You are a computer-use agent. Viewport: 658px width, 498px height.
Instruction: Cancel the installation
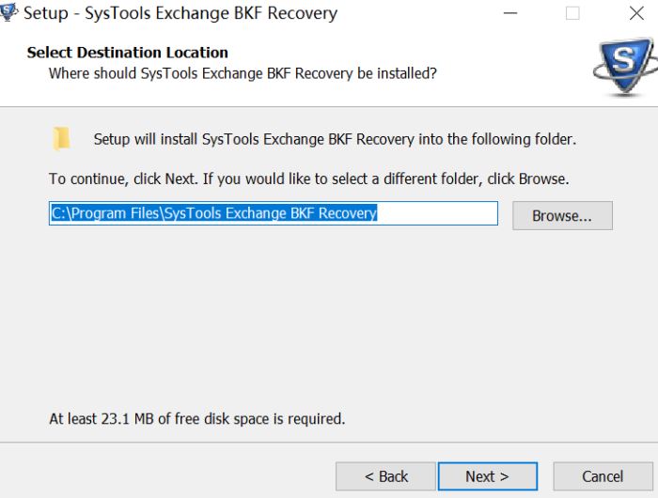pyautogui.click(x=602, y=476)
